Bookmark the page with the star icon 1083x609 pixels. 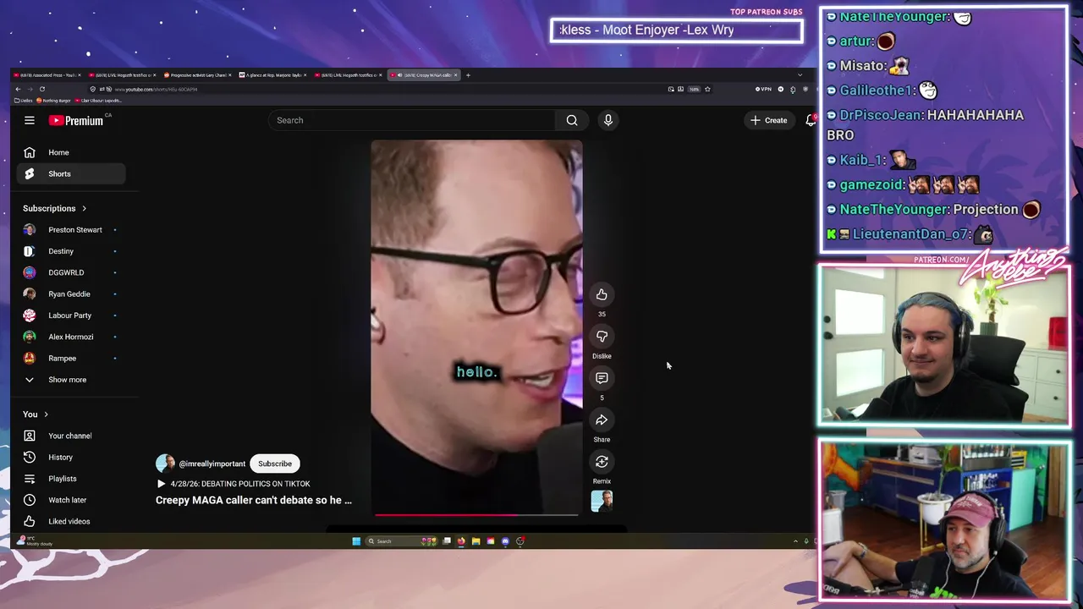pos(707,89)
